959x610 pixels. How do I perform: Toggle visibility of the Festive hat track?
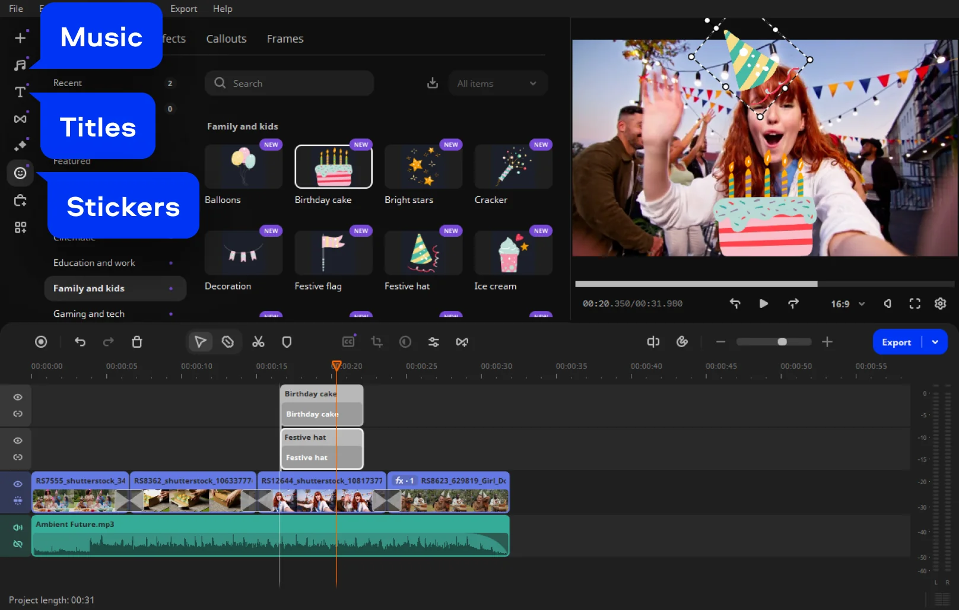point(18,440)
